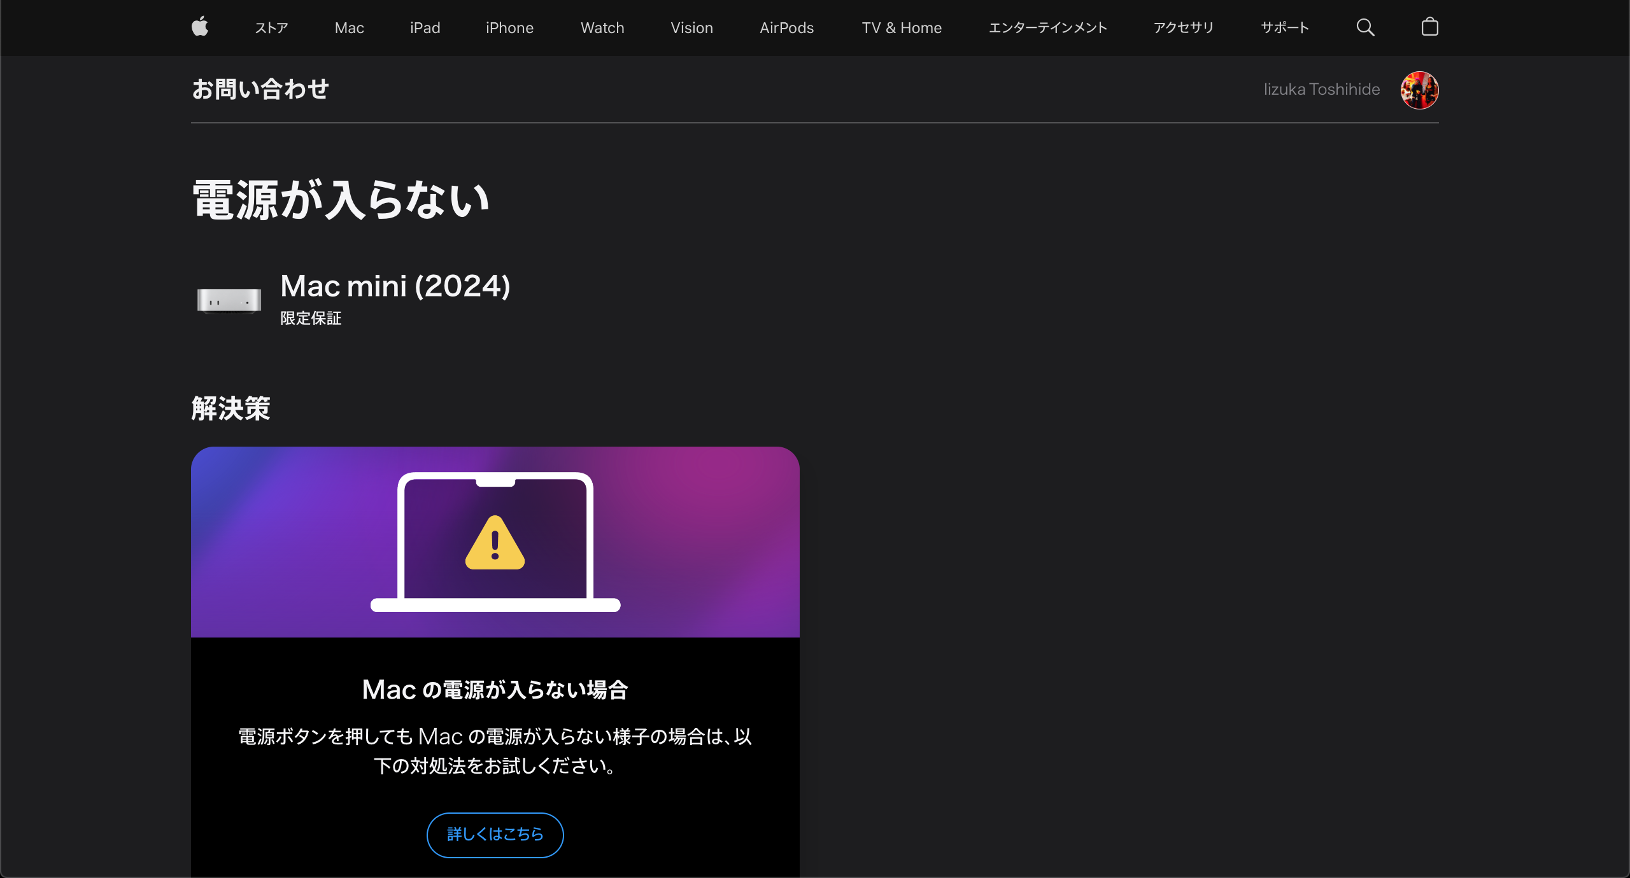1630x878 pixels.
Task: Click the Iizuka Toshihide account name
Action: [x=1322, y=90]
